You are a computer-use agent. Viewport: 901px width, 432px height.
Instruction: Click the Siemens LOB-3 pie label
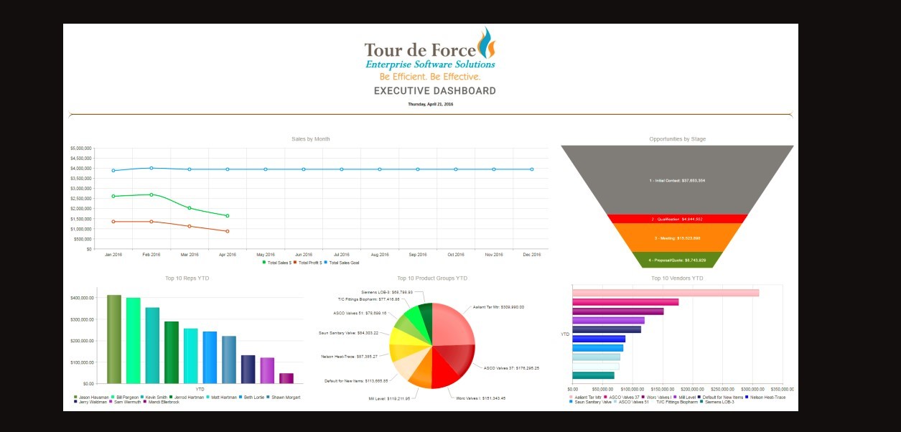(x=387, y=292)
